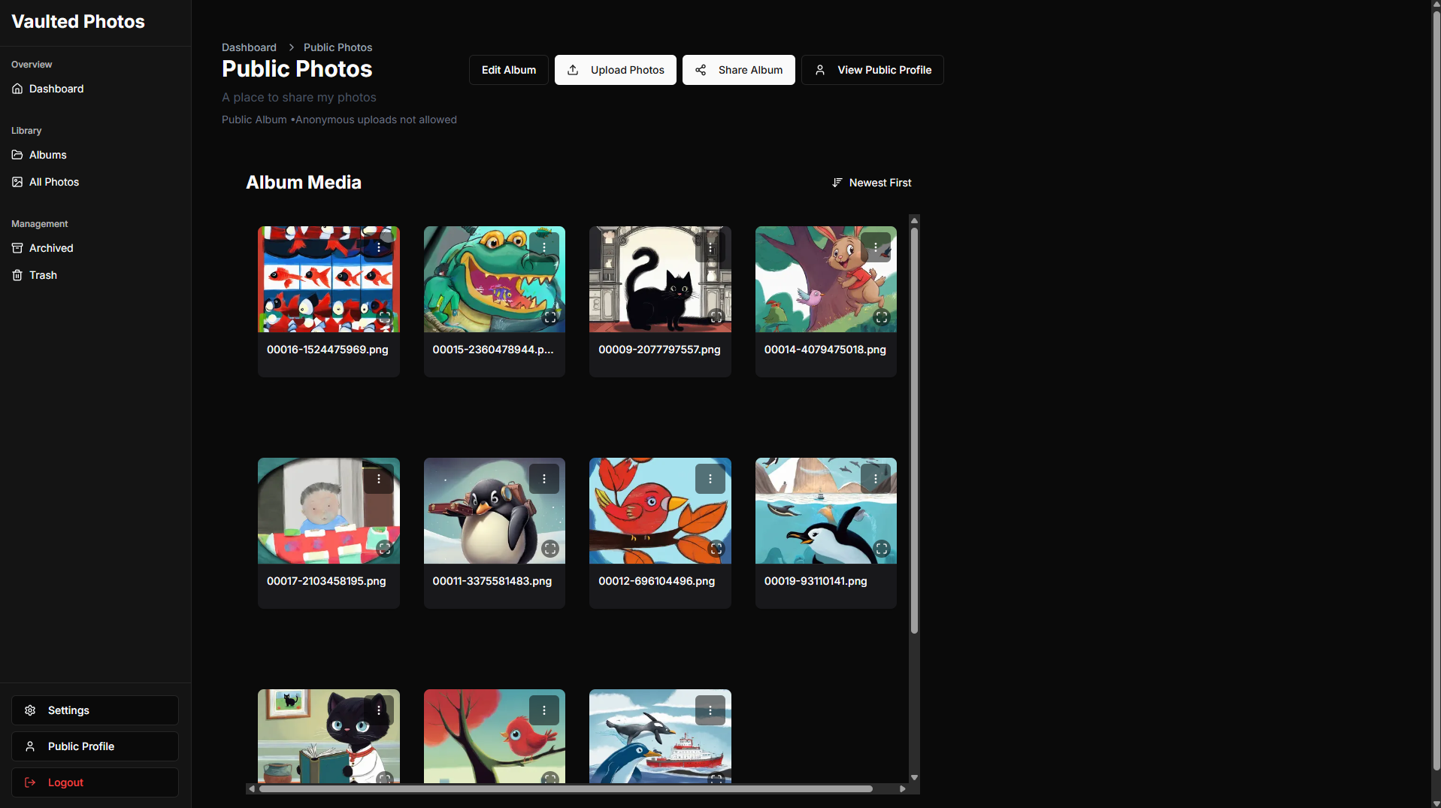This screenshot has height=808, width=1441.
Task: Open options menu for 00019-93110141.png
Action: (x=876, y=479)
